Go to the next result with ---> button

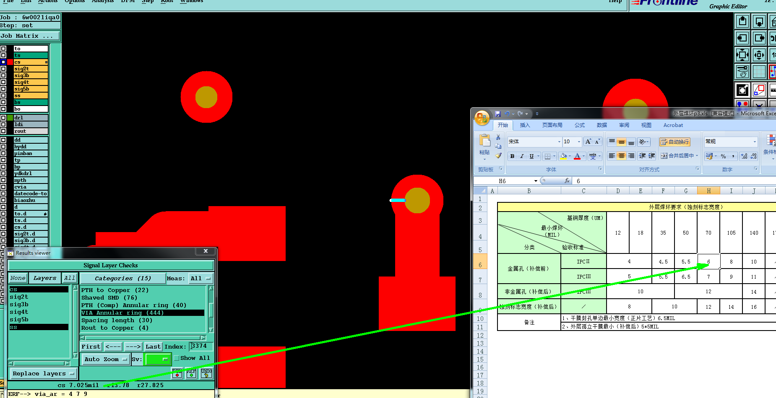click(x=133, y=346)
